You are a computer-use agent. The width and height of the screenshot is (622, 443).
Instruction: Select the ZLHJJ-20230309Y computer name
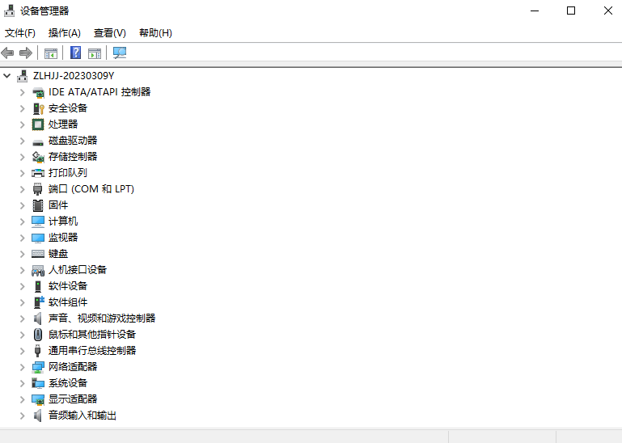(74, 76)
